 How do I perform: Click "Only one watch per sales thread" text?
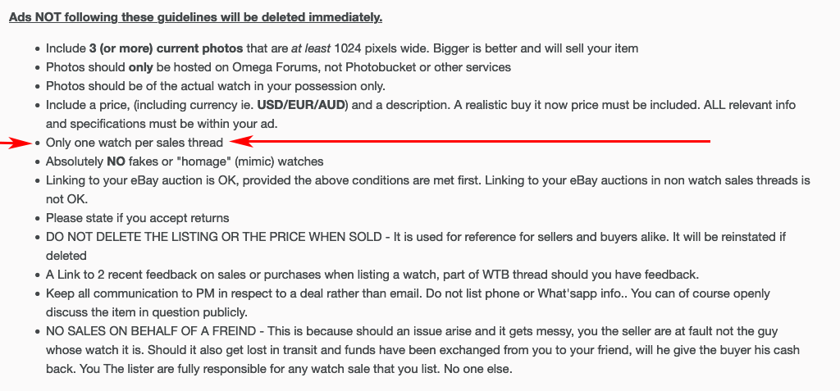coord(135,143)
